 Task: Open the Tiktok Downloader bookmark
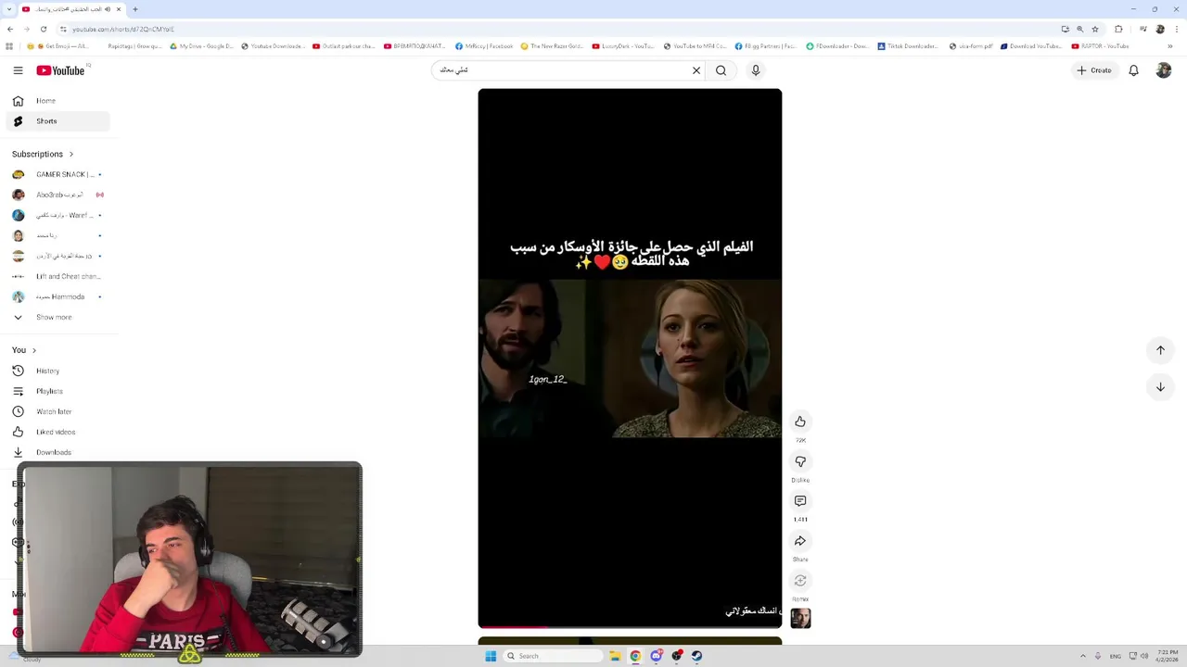(x=908, y=46)
